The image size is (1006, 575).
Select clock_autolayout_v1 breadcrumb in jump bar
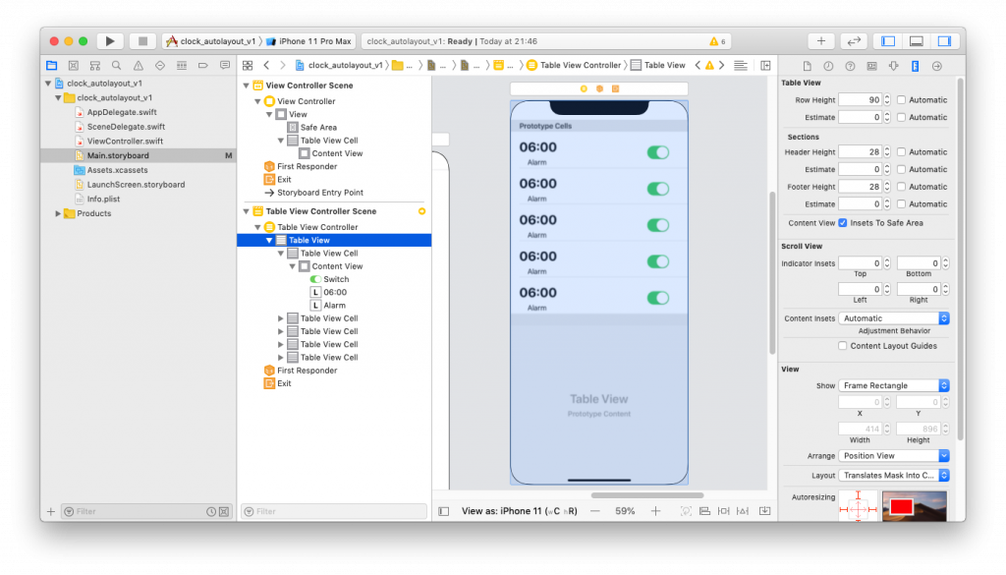point(339,66)
